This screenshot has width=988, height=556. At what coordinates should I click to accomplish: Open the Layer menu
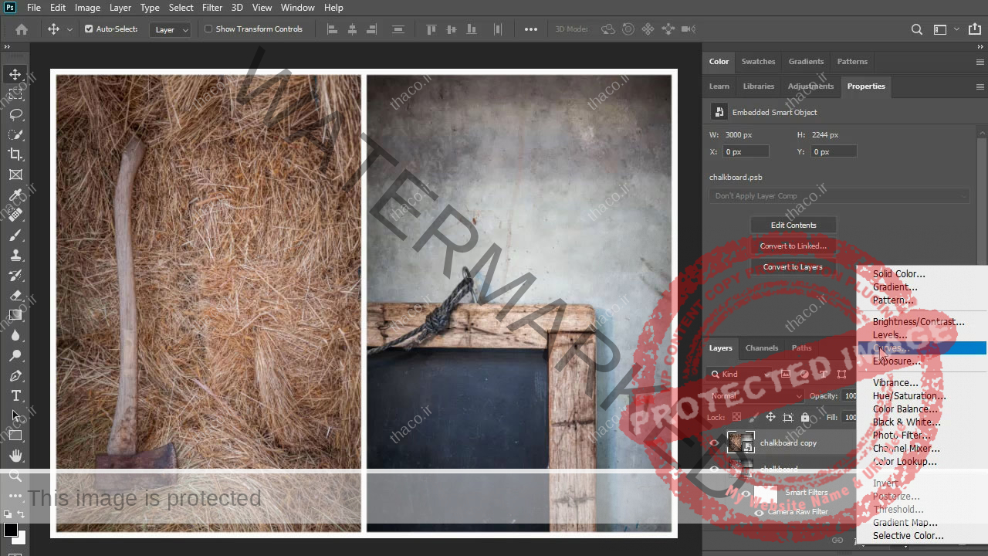coord(120,8)
